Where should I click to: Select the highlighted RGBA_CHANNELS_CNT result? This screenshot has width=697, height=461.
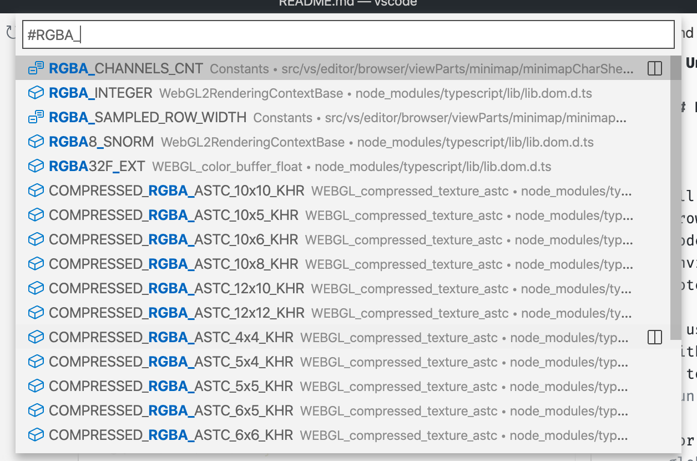[222, 68]
